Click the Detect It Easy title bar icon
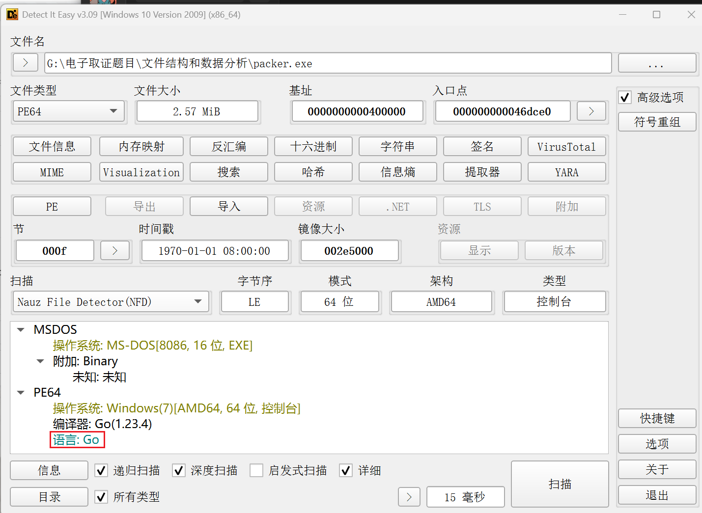This screenshot has width=702, height=513. 12,15
